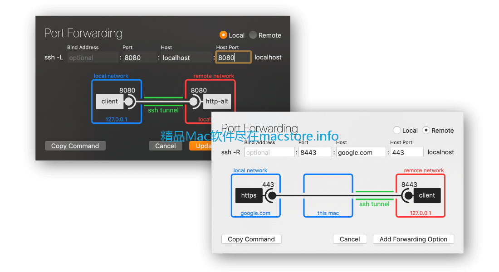The width and height of the screenshot is (499, 272).
Task: Click Cancel button in dark window
Action: 166,146
